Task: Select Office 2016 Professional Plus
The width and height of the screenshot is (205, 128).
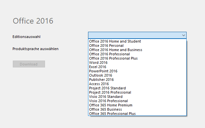Action: point(137,58)
